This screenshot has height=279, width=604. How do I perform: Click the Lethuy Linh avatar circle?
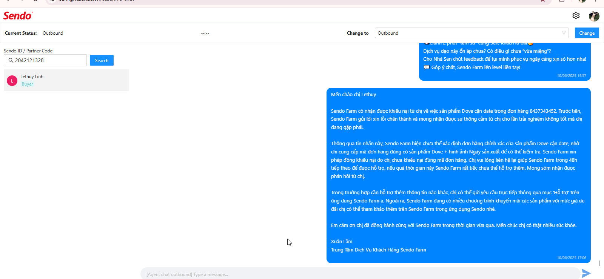pyautogui.click(x=12, y=81)
